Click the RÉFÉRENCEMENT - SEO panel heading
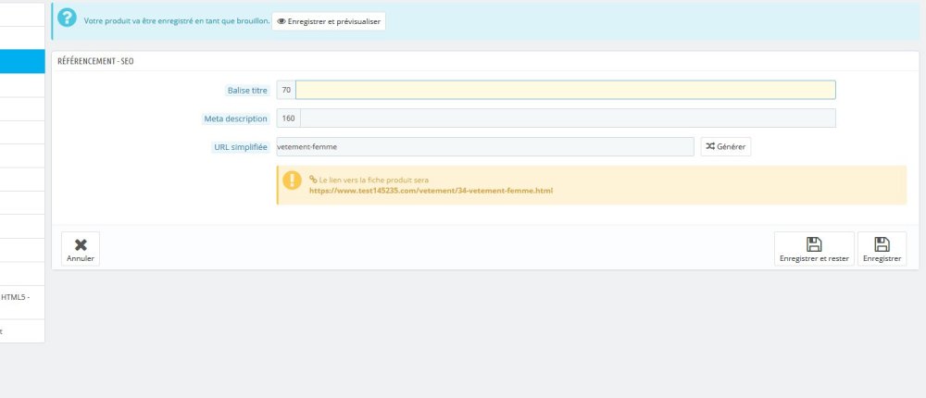926x398 pixels. pos(95,61)
